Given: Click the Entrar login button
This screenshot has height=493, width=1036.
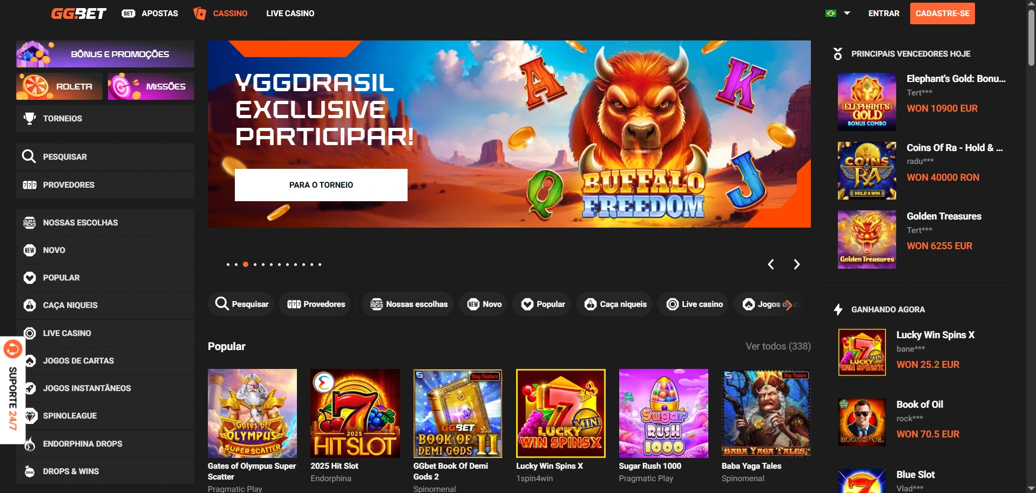Looking at the screenshot, I should [884, 13].
